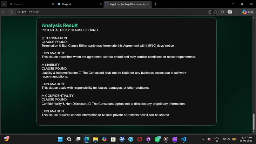Open the tab search dropdown arrow
The height and width of the screenshot is (144, 256).
(x=4, y=4)
